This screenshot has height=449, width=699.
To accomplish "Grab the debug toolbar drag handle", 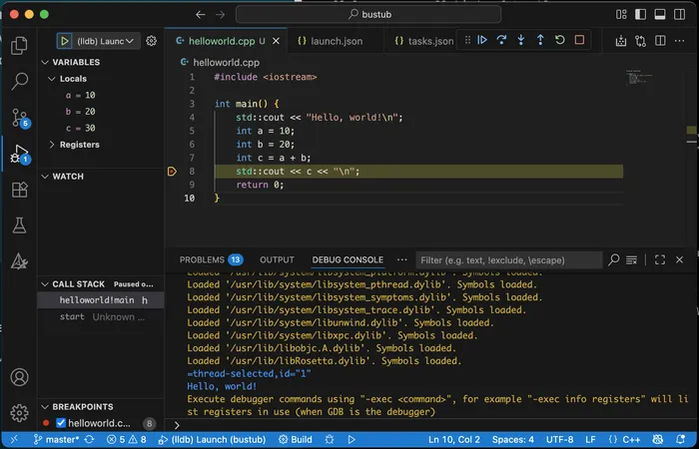I will click(467, 40).
